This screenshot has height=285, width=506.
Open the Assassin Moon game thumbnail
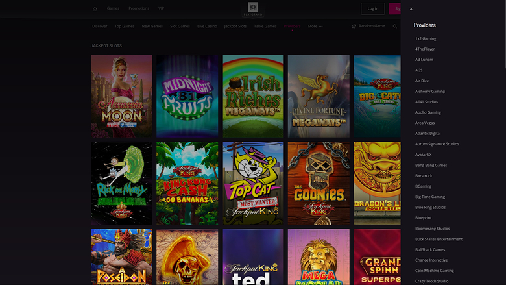coord(121,96)
